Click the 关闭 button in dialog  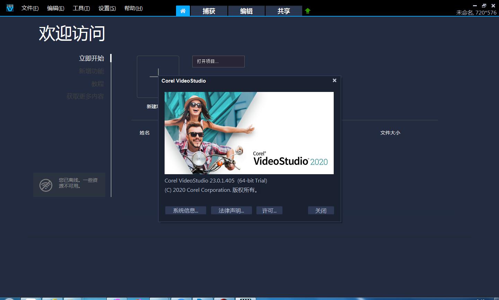point(321,210)
